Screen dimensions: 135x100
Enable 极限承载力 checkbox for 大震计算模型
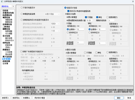tap(108, 52)
